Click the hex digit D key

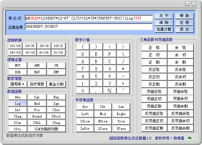83,54
